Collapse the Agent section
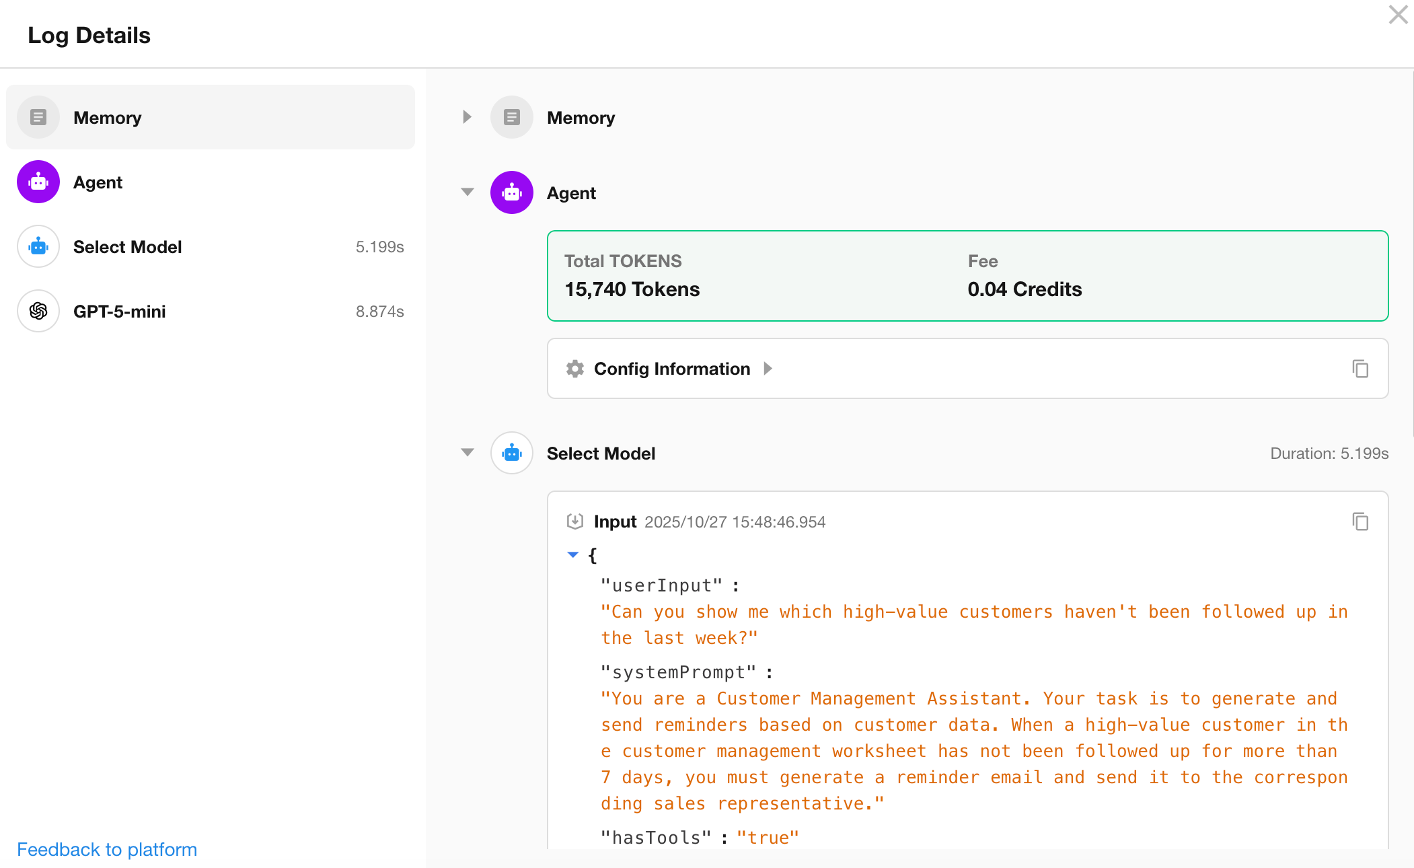The width and height of the screenshot is (1414, 868). pos(468,192)
